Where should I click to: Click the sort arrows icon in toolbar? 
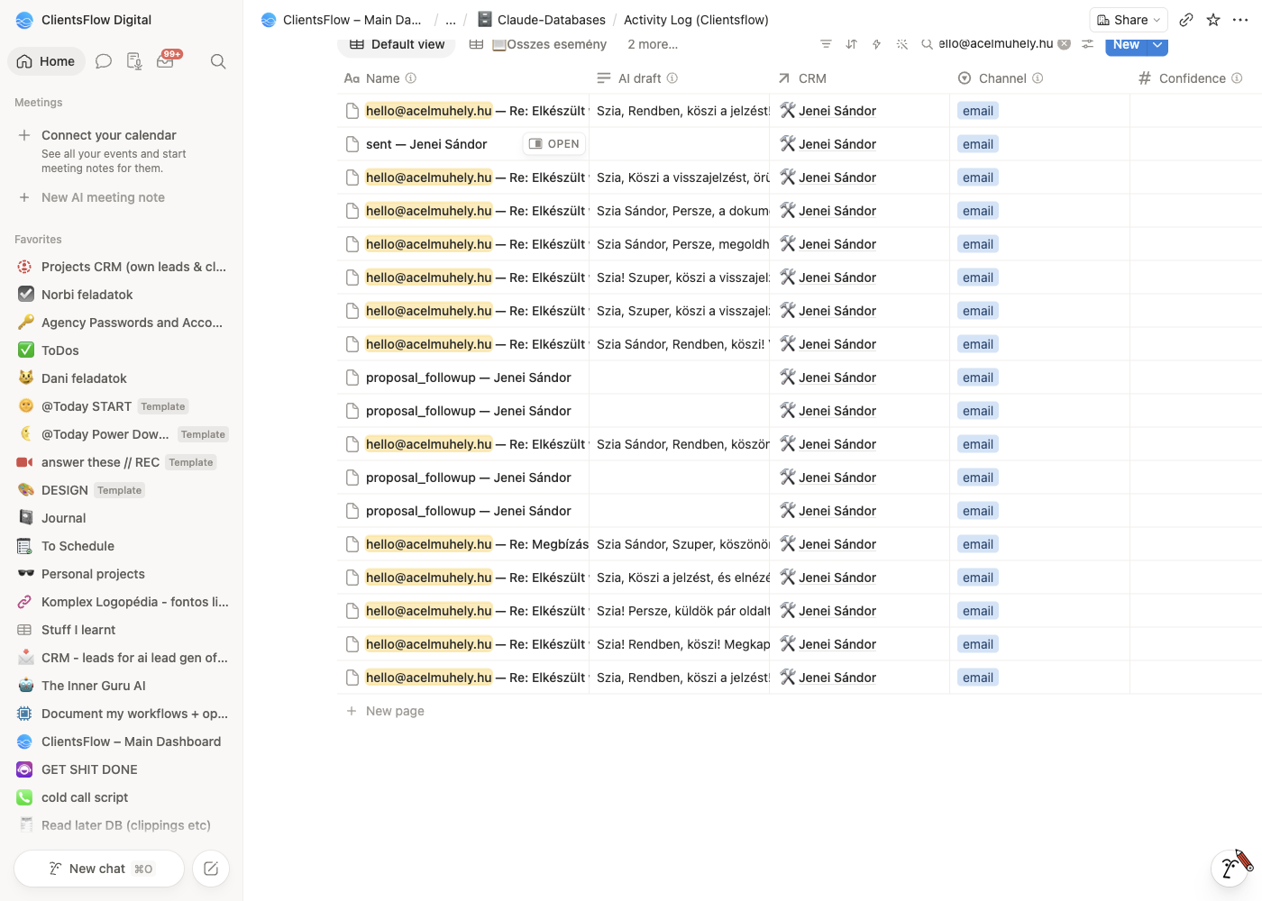pos(851,44)
